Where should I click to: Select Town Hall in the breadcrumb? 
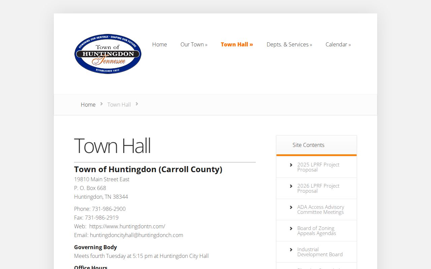coord(119,105)
